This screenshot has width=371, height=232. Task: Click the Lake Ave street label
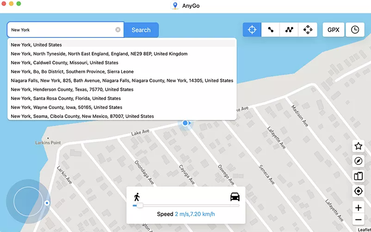pyautogui.click(x=140, y=132)
